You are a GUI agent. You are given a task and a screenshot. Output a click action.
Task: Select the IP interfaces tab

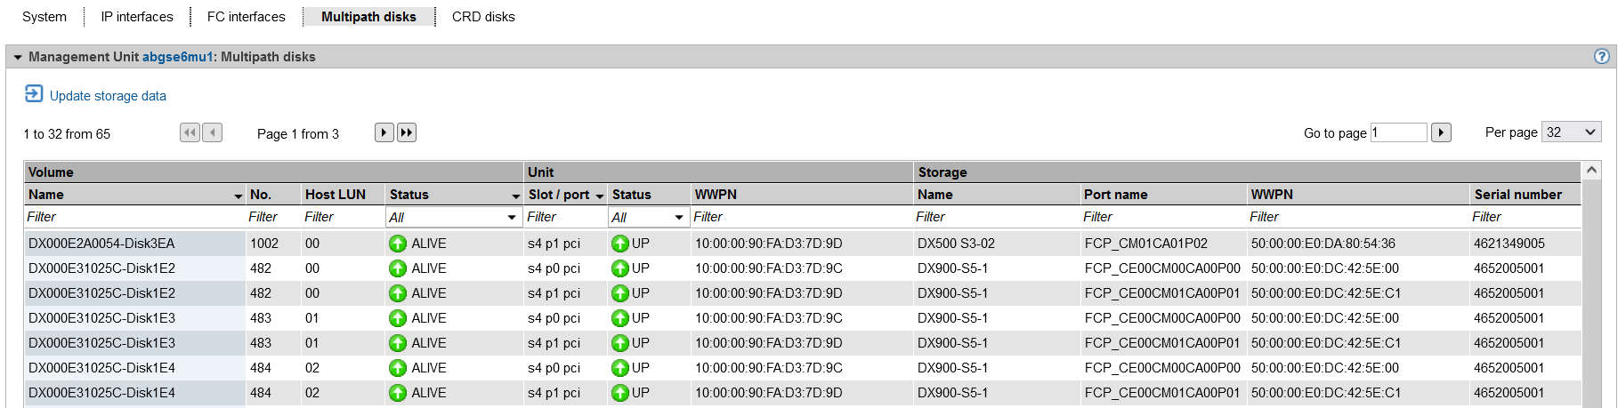pos(137,17)
